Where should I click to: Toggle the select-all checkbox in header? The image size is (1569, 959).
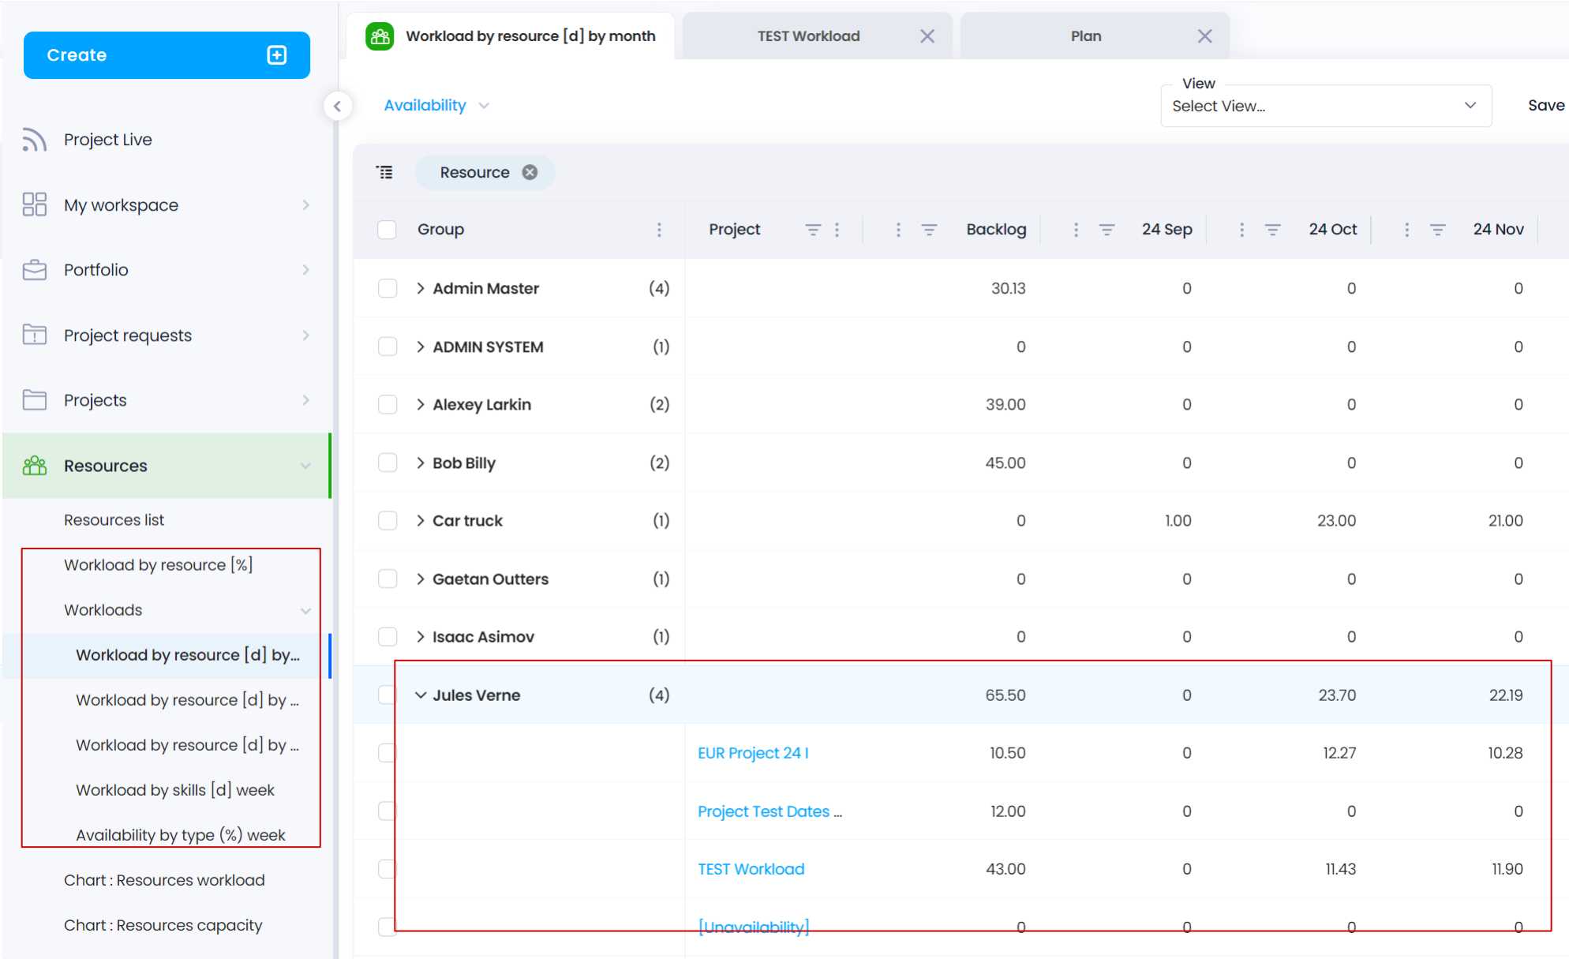pyautogui.click(x=387, y=230)
